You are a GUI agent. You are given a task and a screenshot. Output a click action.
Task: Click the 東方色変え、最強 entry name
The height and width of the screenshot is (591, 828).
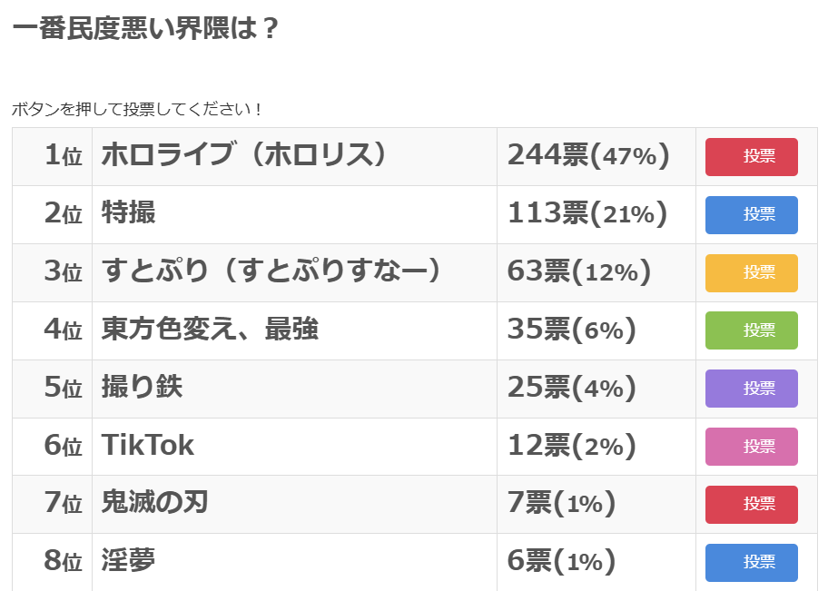coord(210,330)
